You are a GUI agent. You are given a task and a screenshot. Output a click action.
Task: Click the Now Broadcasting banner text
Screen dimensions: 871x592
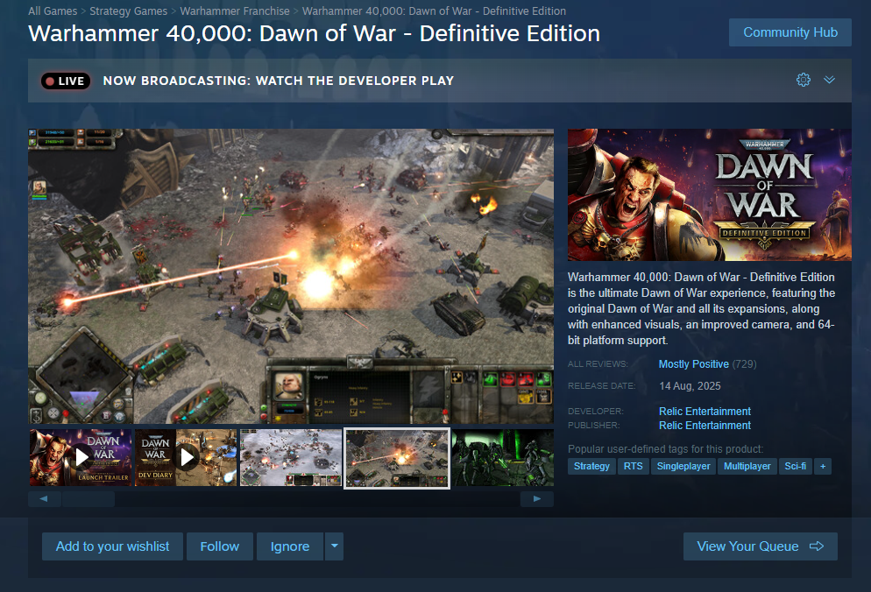pos(279,81)
